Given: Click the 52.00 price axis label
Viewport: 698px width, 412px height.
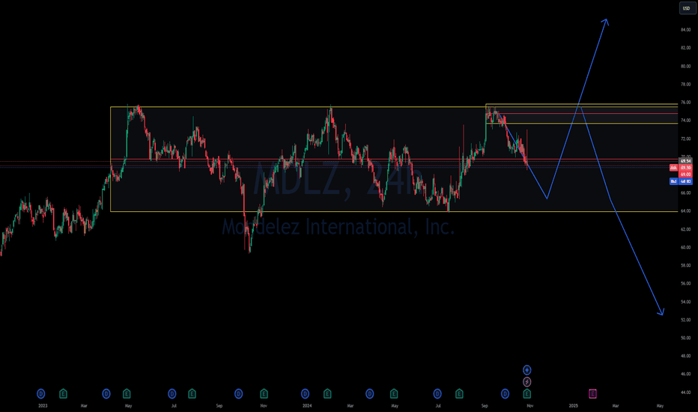Looking at the screenshot, I should click(x=685, y=319).
